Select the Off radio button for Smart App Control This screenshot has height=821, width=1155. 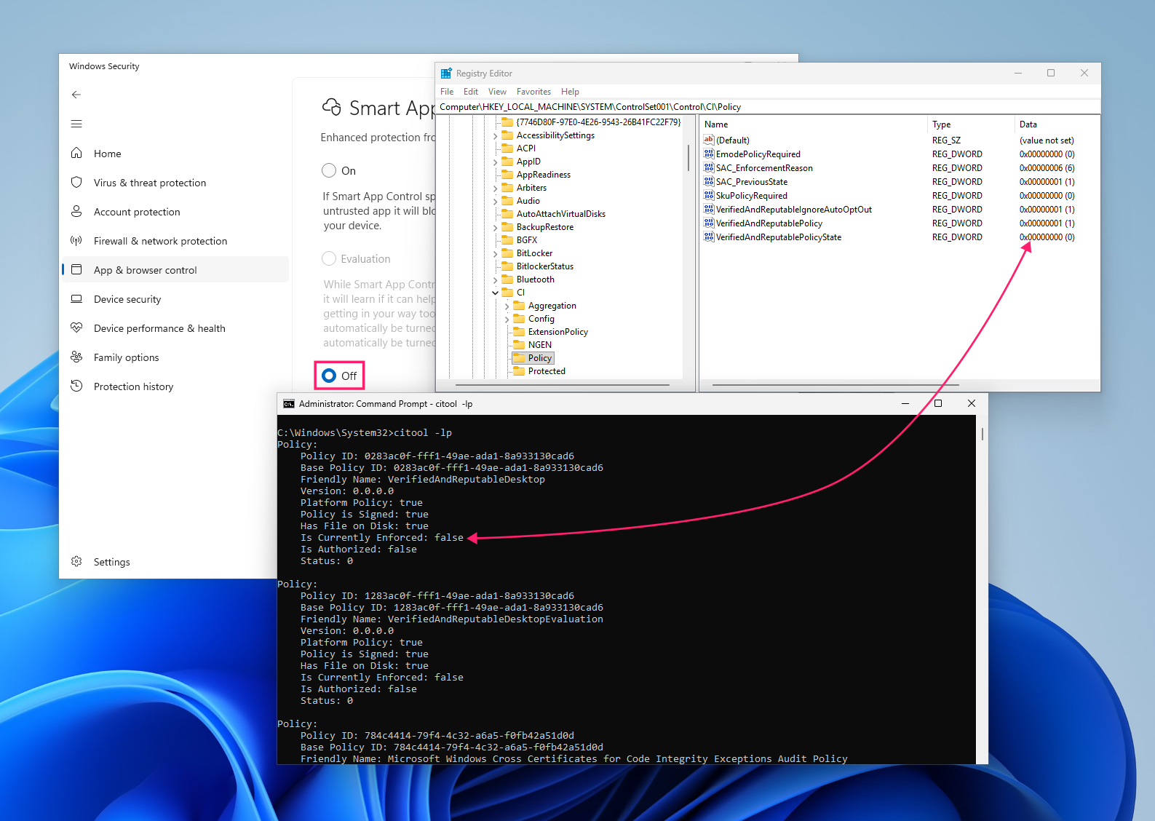(x=329, y=376)
